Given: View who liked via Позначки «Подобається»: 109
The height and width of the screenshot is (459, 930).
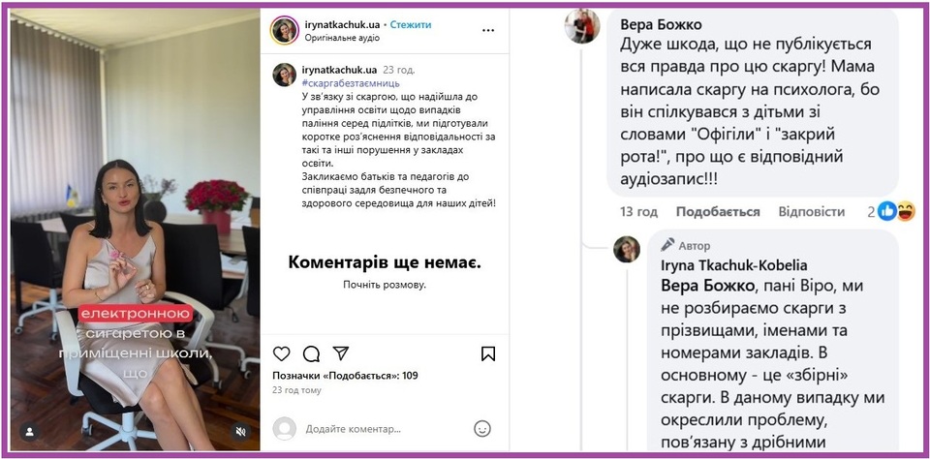Looking at the screenshot, I should (345, 376).
